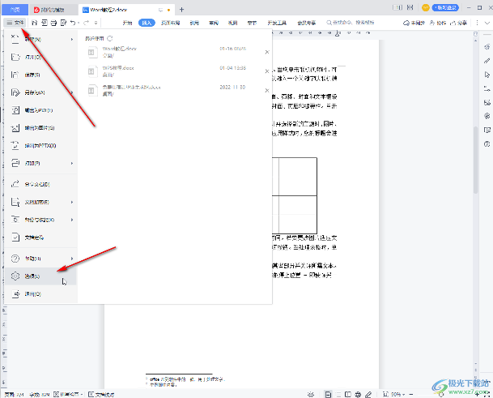
Task: Click the blue login pill button
Action: (x=445, y=8)
